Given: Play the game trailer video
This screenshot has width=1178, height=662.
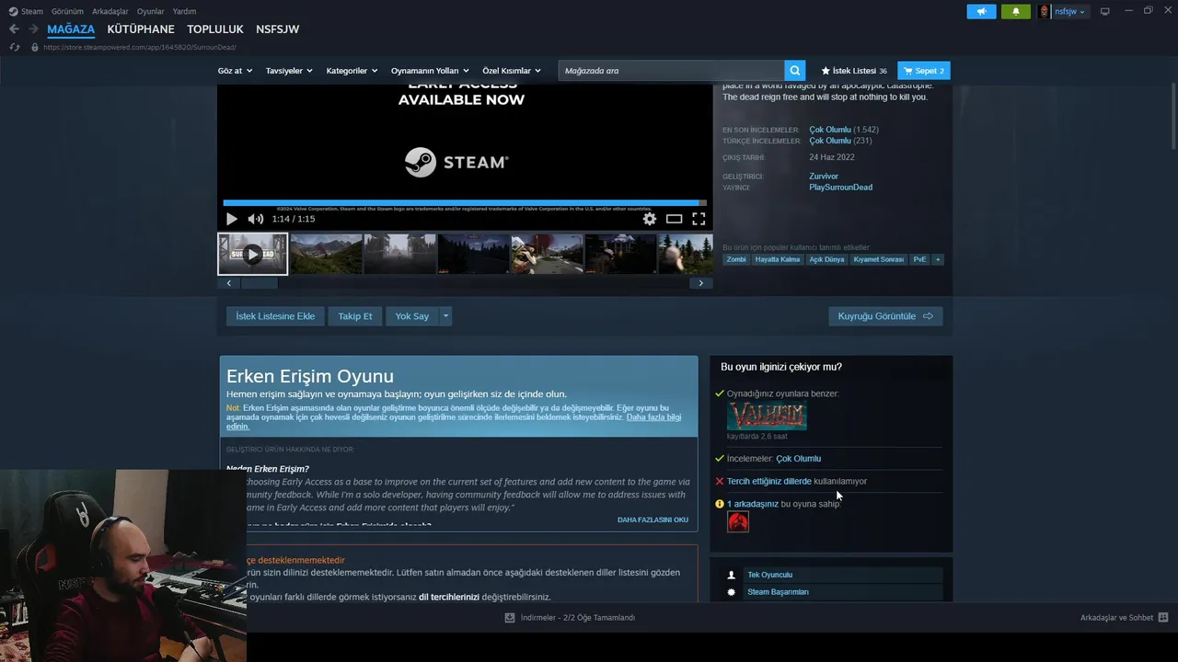Looking at the screenshot, I should point(231,219).
